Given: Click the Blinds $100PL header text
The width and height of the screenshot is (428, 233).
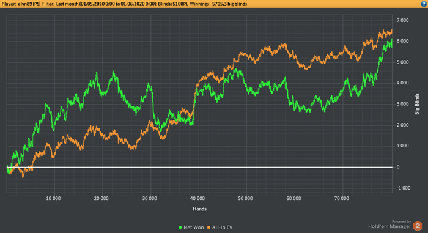Looking at the screenshot, I should tap(173, 4).
